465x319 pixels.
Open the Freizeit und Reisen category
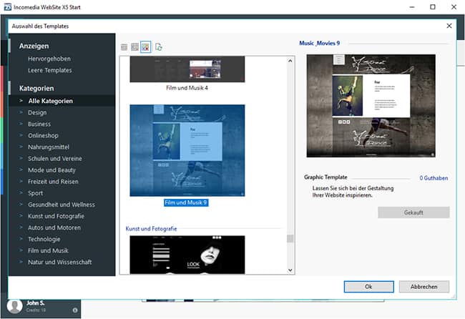click(53, 182)
